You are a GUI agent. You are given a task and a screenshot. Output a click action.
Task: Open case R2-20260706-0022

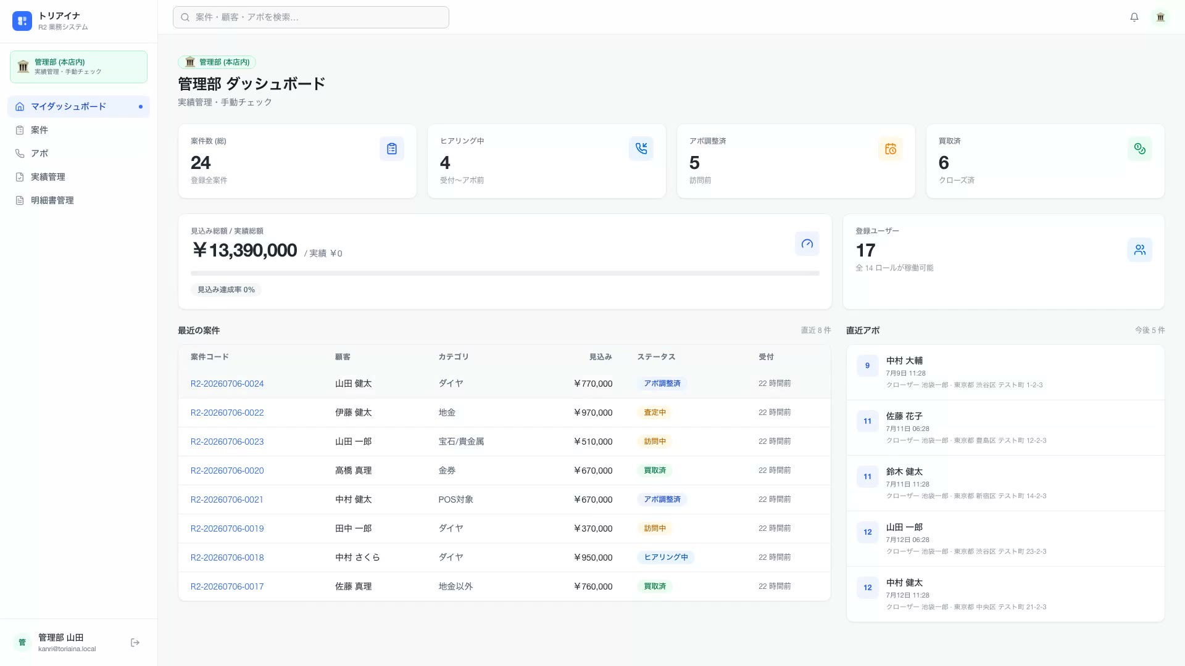[227, 413]
